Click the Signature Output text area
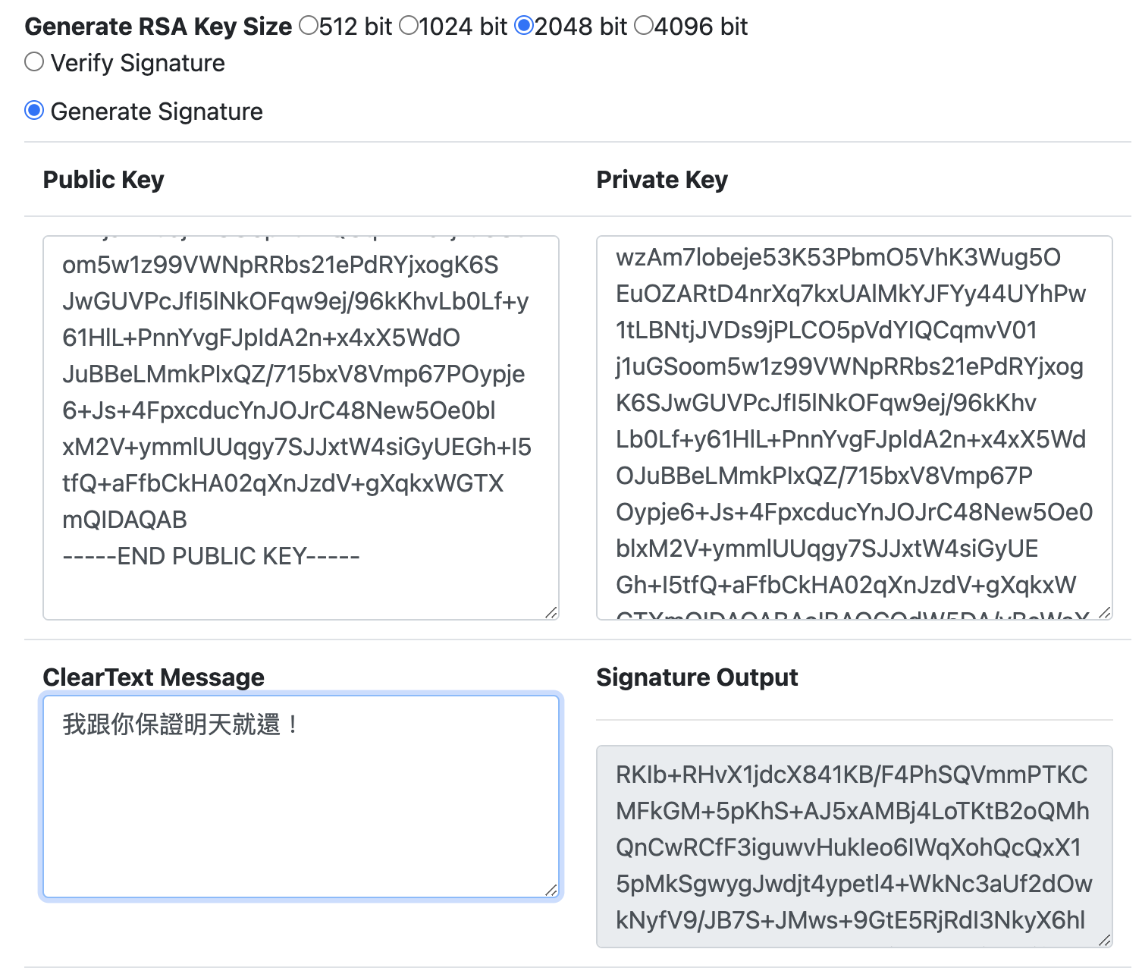Viewport: 1142px width, 971px height. coord(855,847)
